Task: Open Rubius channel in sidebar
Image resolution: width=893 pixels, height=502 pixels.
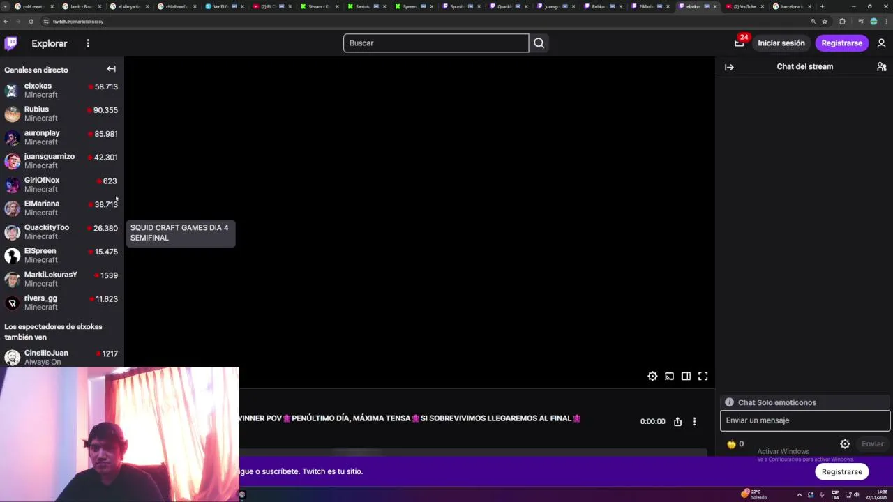Action: point(61,114)
